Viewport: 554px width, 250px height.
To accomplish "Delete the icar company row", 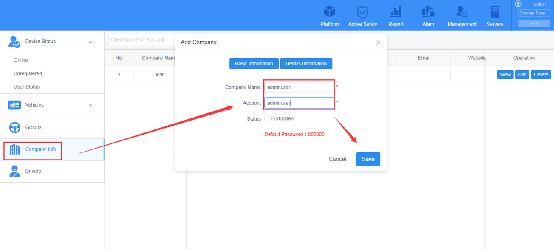I will [x=541, y=75].
